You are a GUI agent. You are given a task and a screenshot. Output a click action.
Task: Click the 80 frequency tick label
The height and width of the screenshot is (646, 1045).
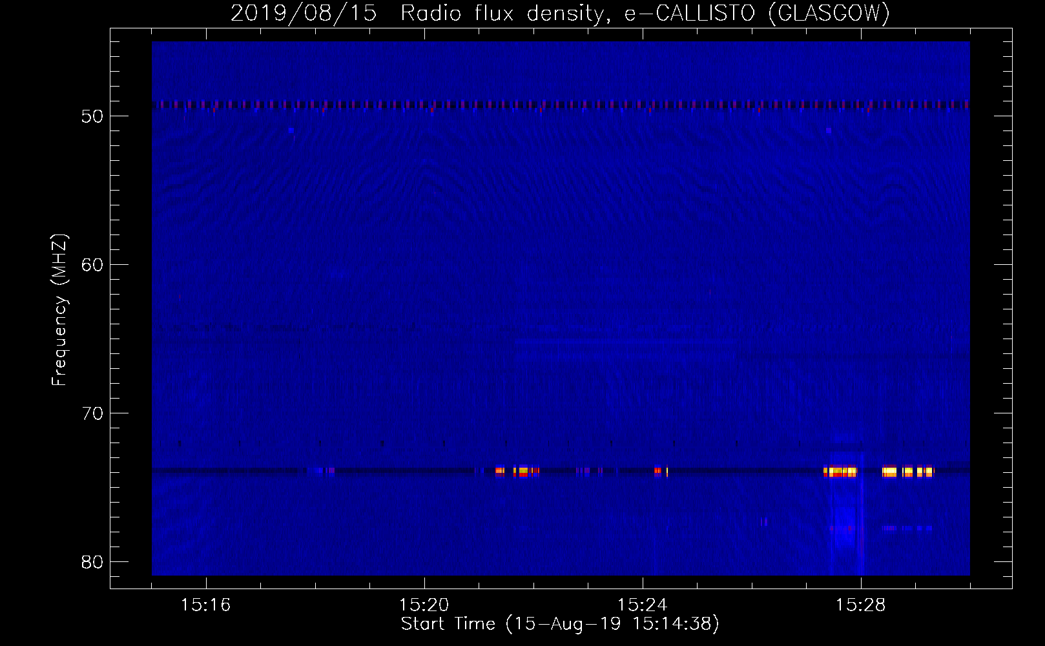tap(92, 562)
